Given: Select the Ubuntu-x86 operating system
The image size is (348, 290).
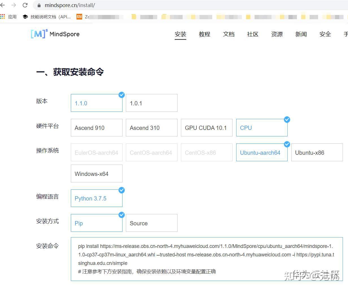Looking at the screenshot, I should [316, 152].
